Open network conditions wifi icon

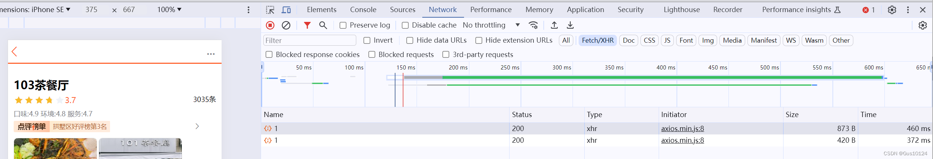[x=533, y=25]
